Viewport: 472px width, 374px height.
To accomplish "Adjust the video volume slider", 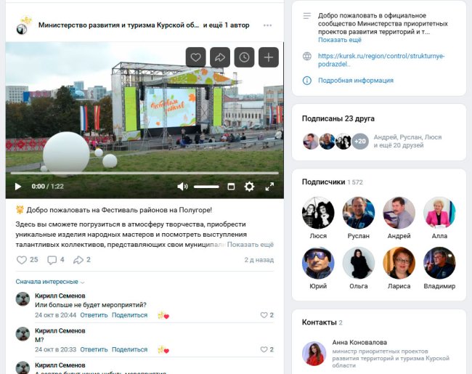I will click(206, 187).
